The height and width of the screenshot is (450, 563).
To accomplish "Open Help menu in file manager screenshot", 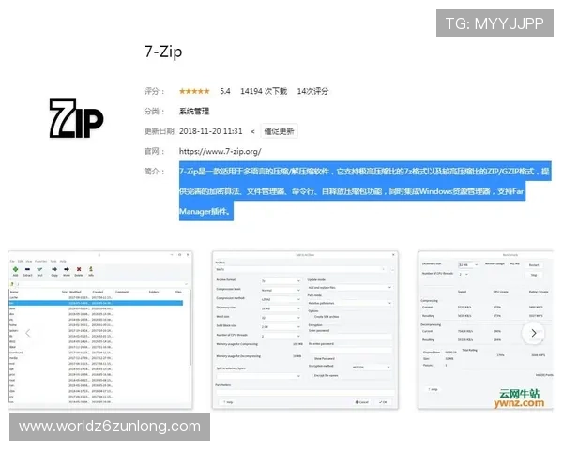I will click(63, 262).
